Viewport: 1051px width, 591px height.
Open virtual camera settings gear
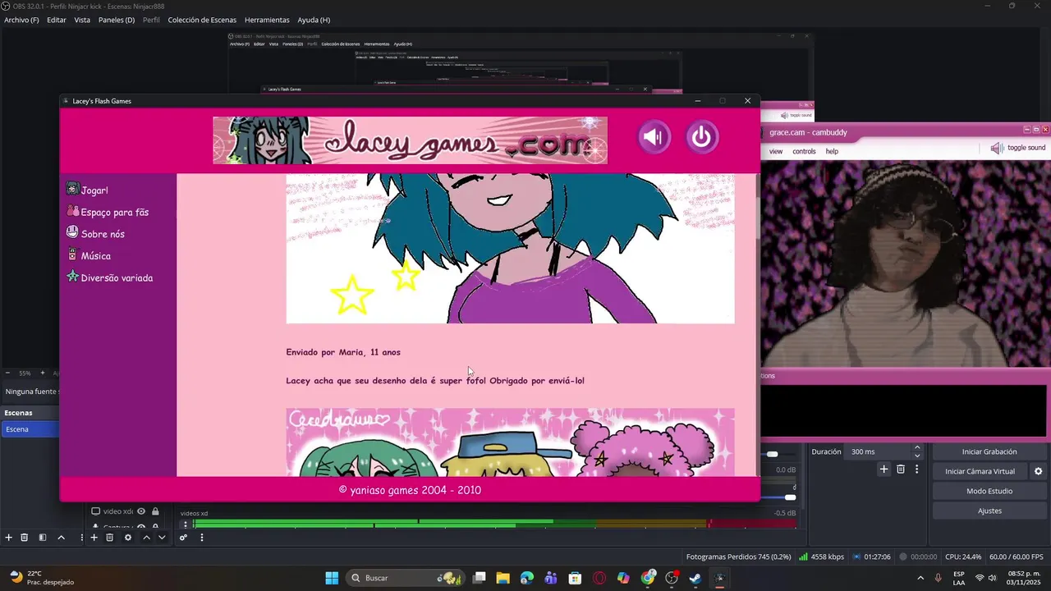[1038, 471]
